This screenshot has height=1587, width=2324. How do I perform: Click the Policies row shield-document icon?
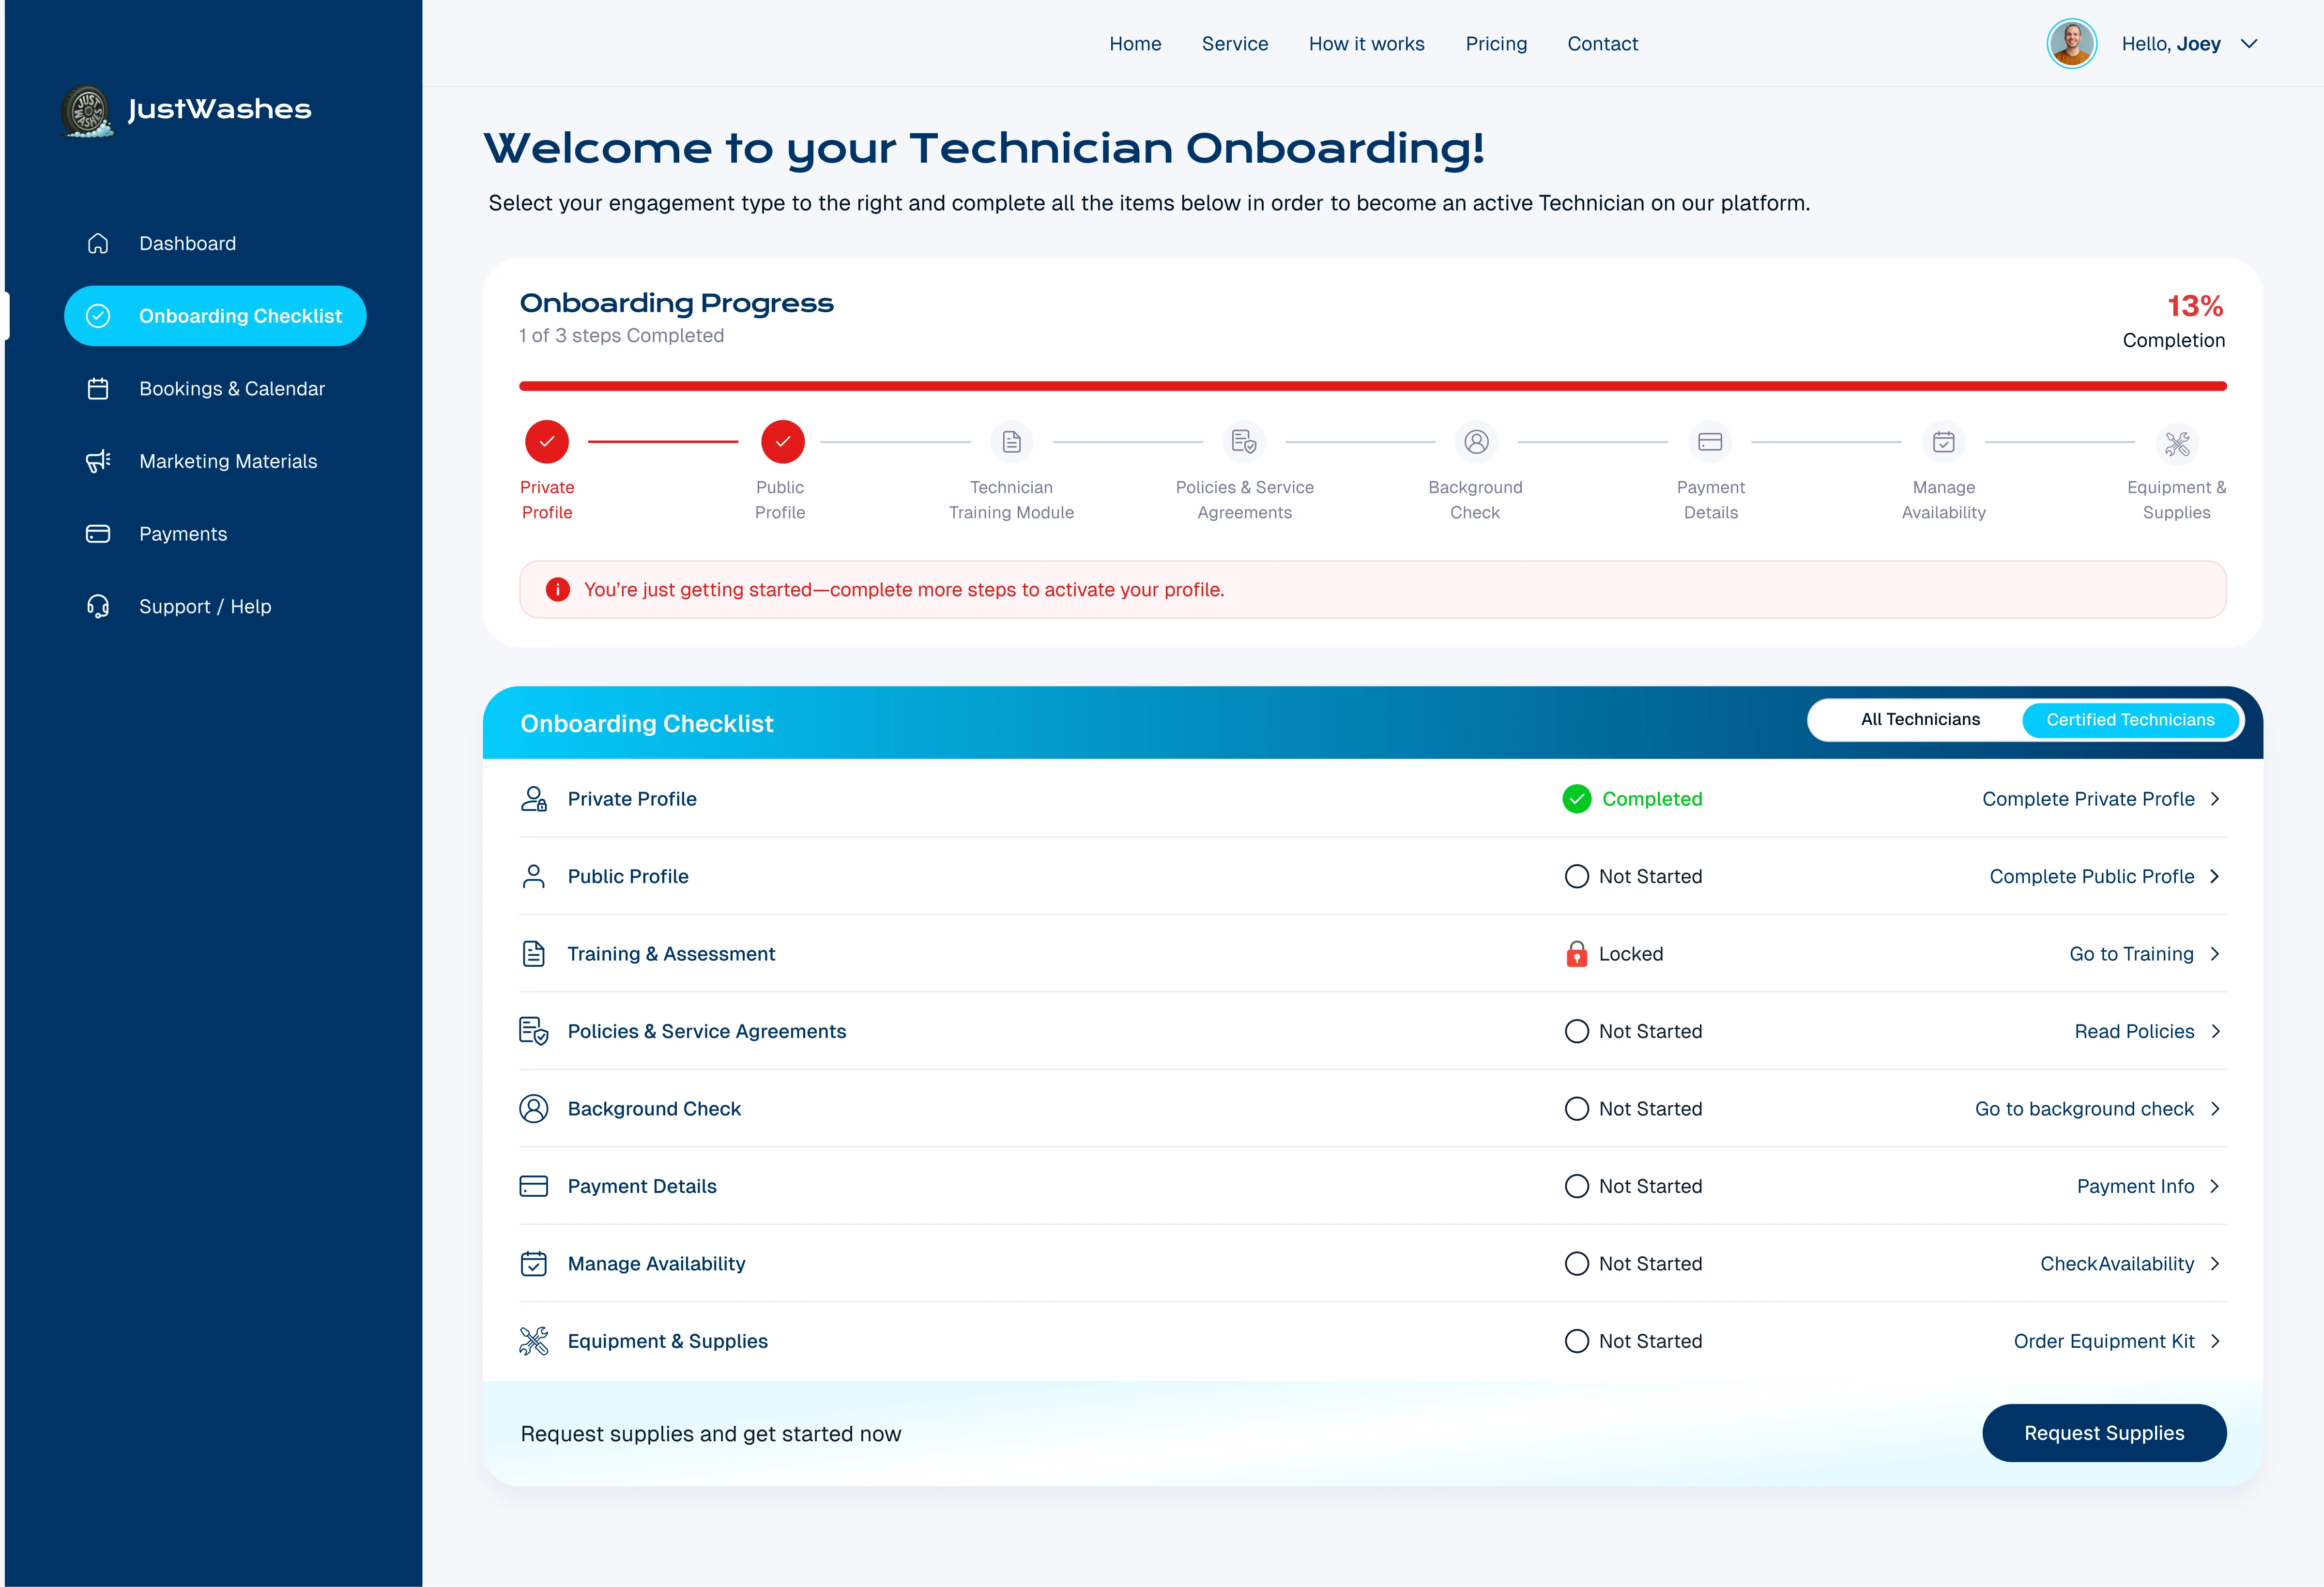click(534, 1031)
